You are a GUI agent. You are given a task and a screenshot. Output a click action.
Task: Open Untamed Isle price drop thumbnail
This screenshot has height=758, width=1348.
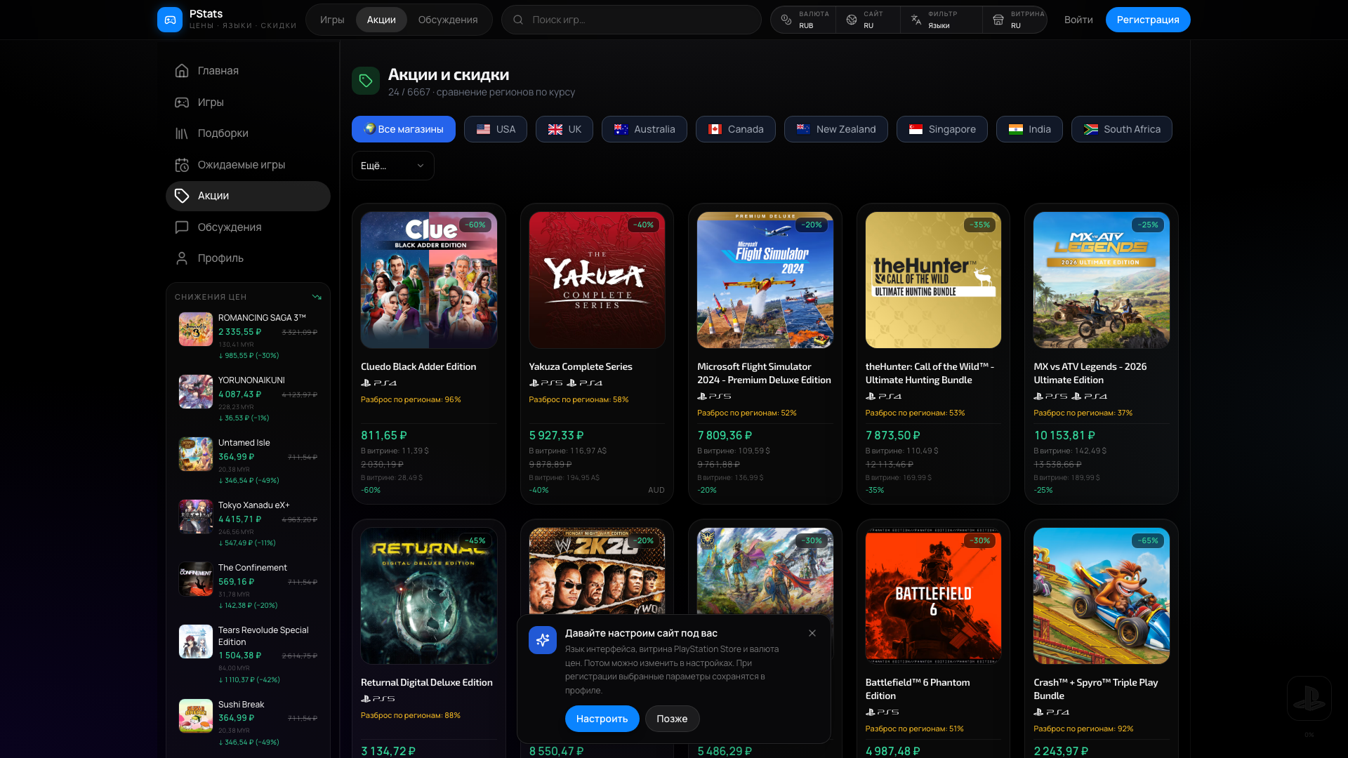pyautogui.click(x=196, y=454)
